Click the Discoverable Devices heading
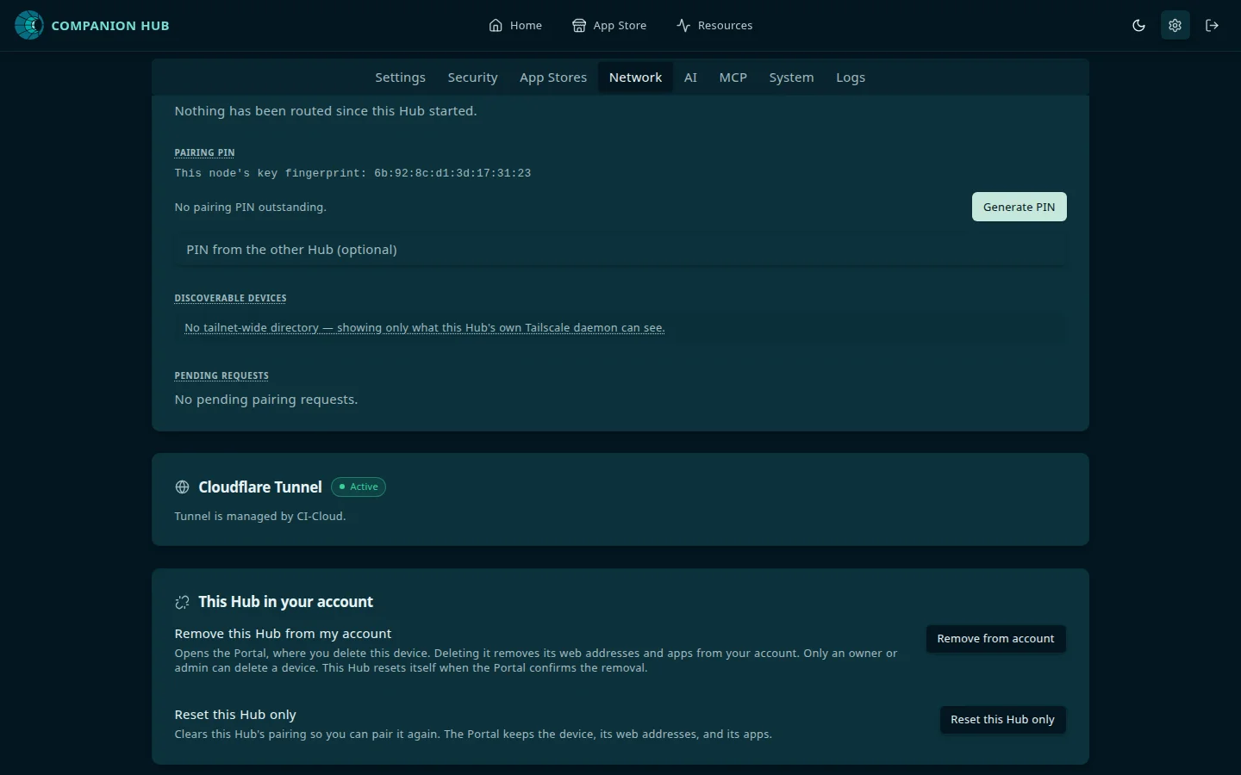Image resolution: width=1241 pixels, height=775 pixels. [230, 298]
